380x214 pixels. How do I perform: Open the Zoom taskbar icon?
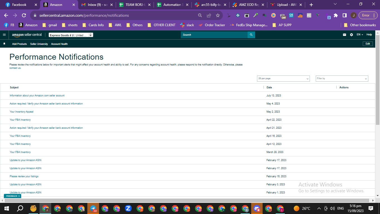128,208
